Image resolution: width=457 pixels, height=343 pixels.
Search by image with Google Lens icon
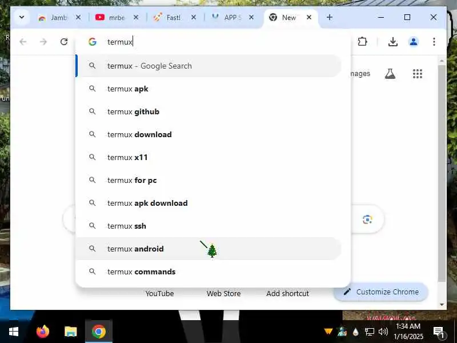367,220
